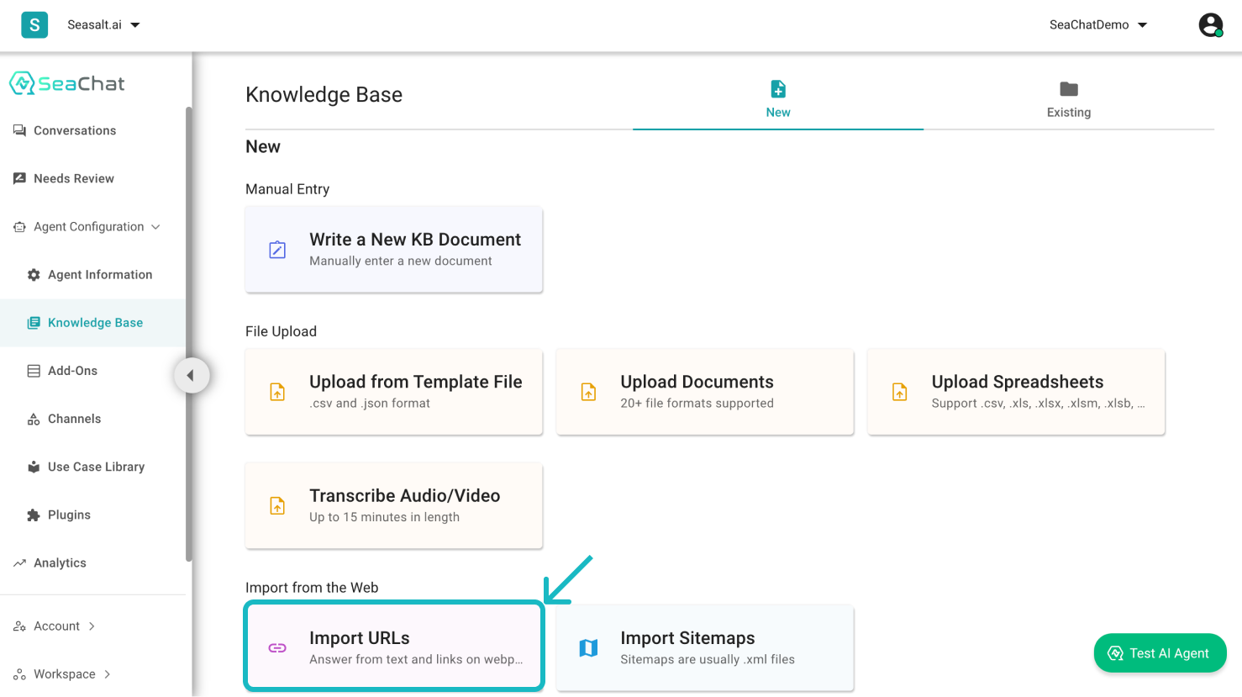Click the 'Manual Entry' section label
This screenshot has width=1242, height=697.
click(x=287, y=189)
